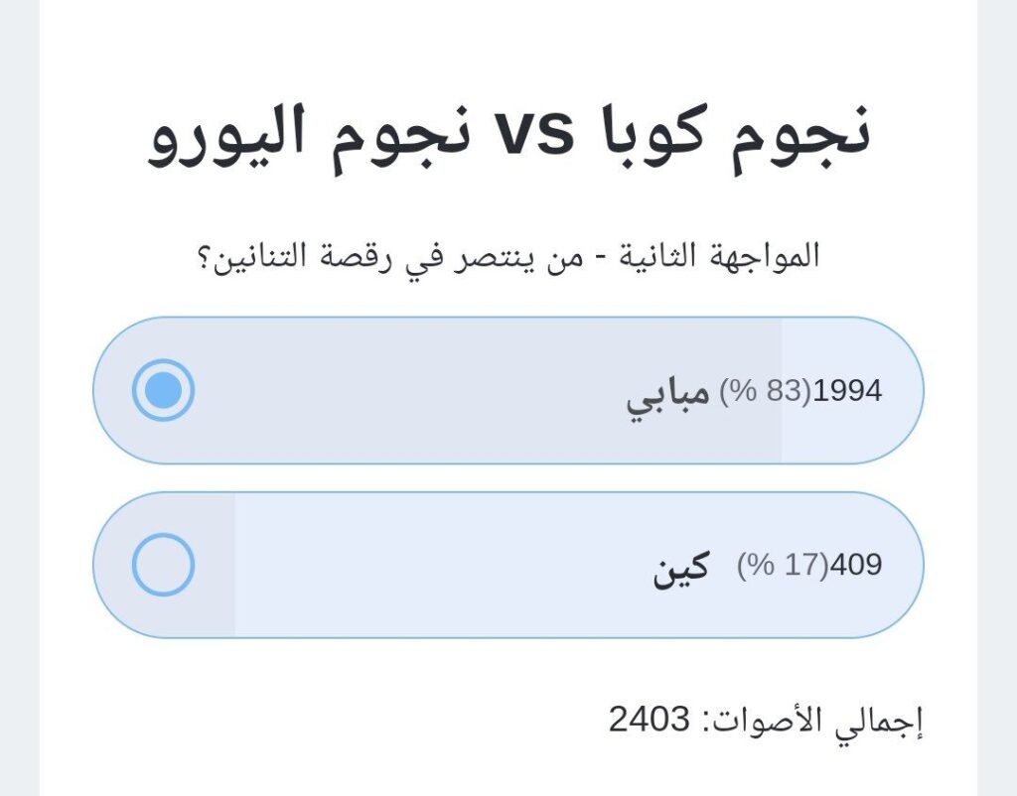Click the 83 % percentage text

766,391
